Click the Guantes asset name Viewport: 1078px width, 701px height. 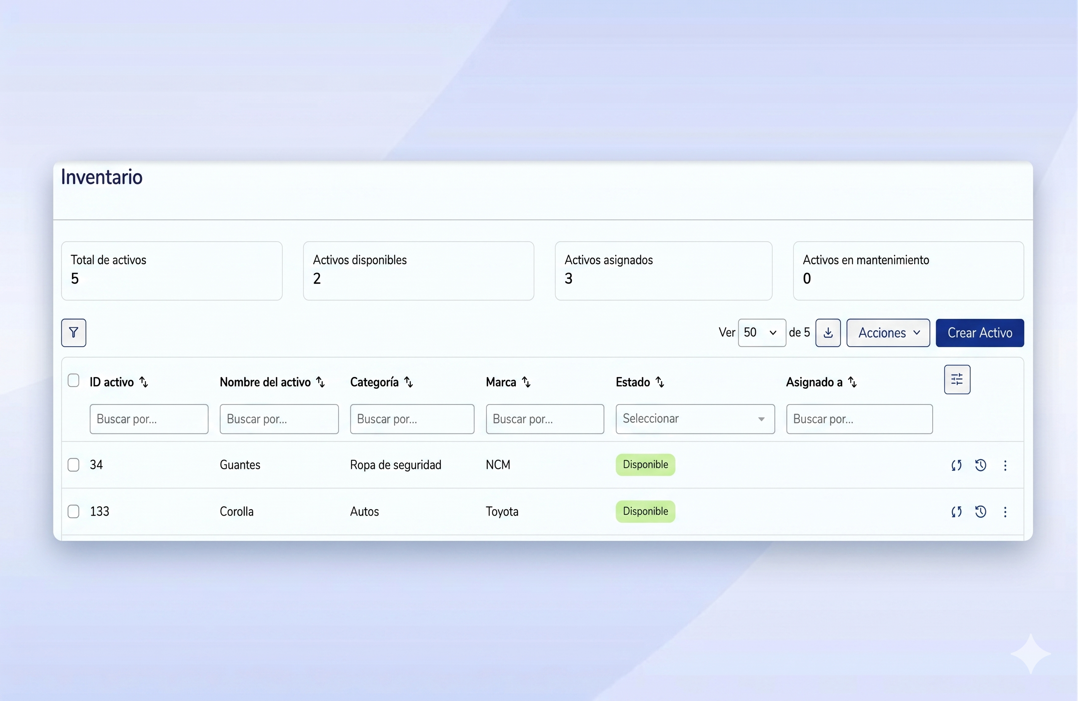click(240, 465)
